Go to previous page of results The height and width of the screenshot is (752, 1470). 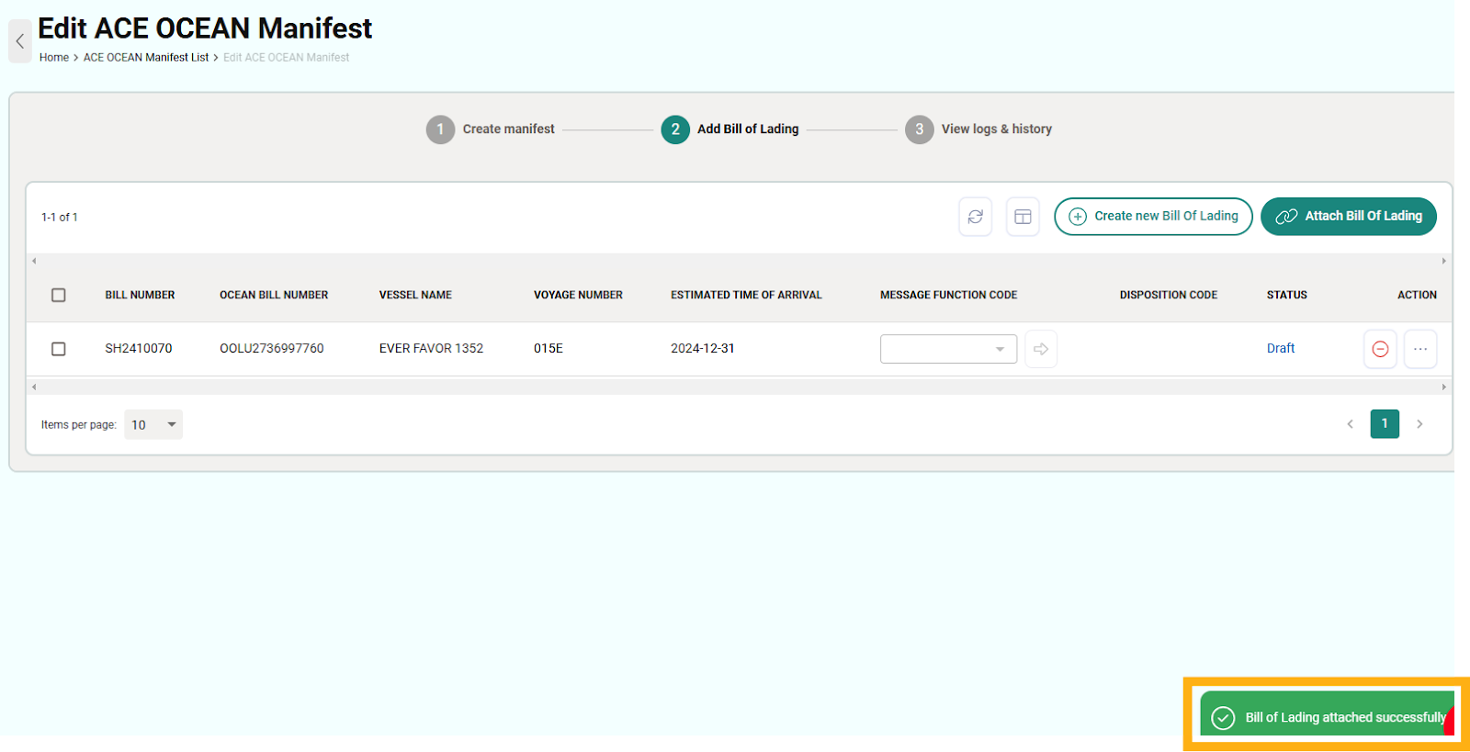tap(1350, 424)
